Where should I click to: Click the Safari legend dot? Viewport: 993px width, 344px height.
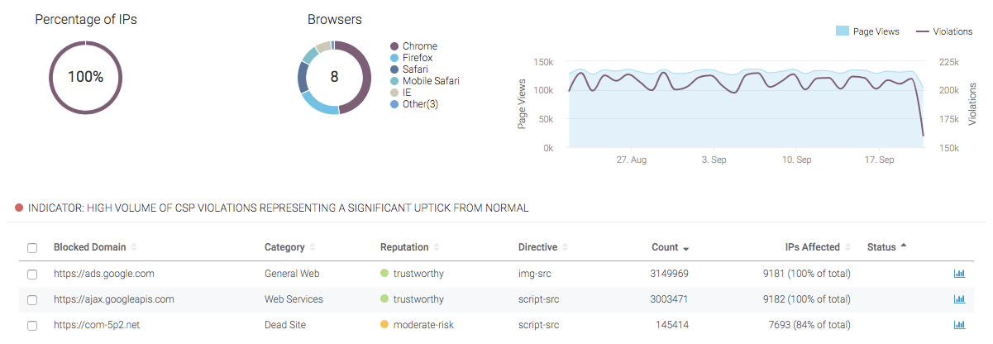tap(394, 69)
